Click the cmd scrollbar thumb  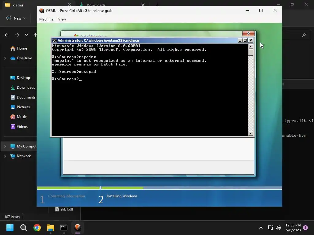click(251, 52)
